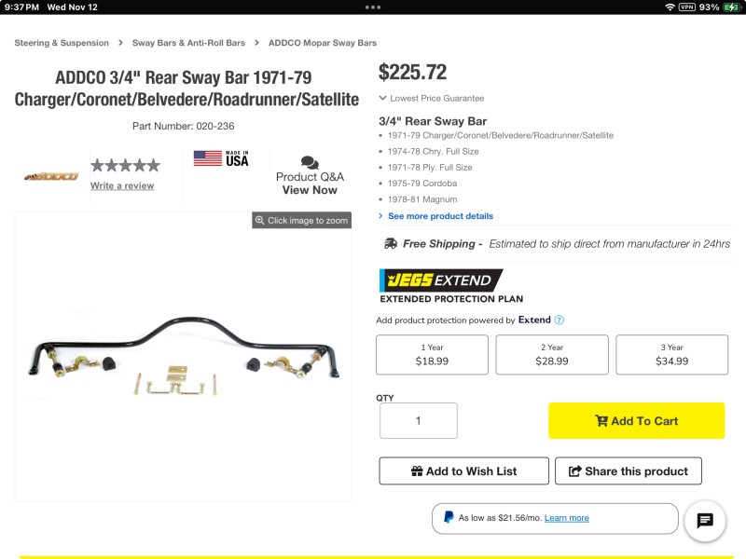Select the 1 Year $18.99 protection plan
The image size is (746, 559).
pos(432,355)
